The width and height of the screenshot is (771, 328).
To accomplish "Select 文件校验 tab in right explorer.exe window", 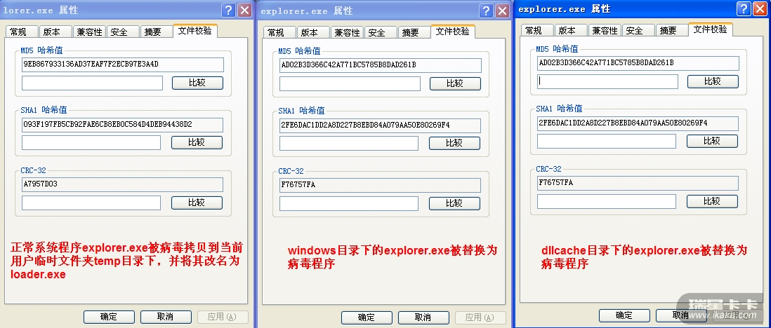I will [711, 29].
